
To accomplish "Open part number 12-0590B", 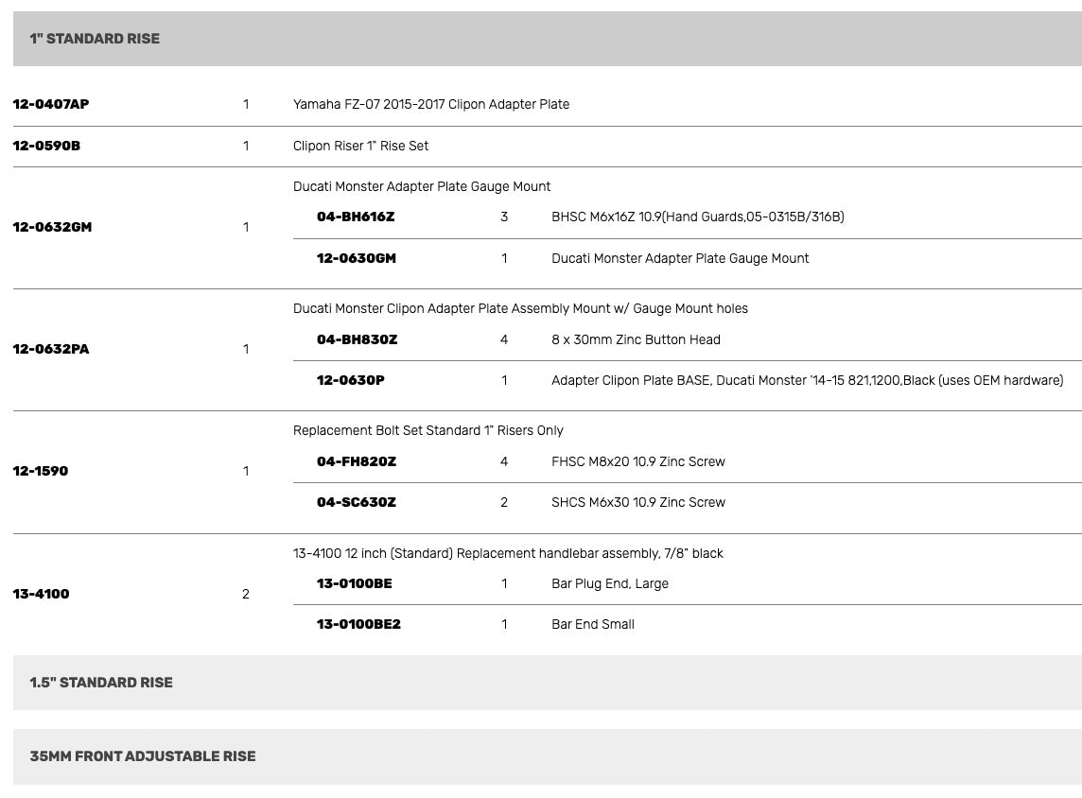I will coord(46,146).
